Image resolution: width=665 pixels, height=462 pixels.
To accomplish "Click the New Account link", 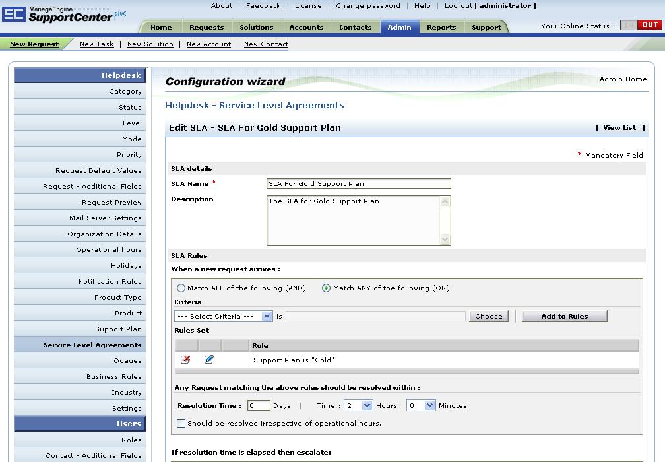I will (x=208, y=44).
